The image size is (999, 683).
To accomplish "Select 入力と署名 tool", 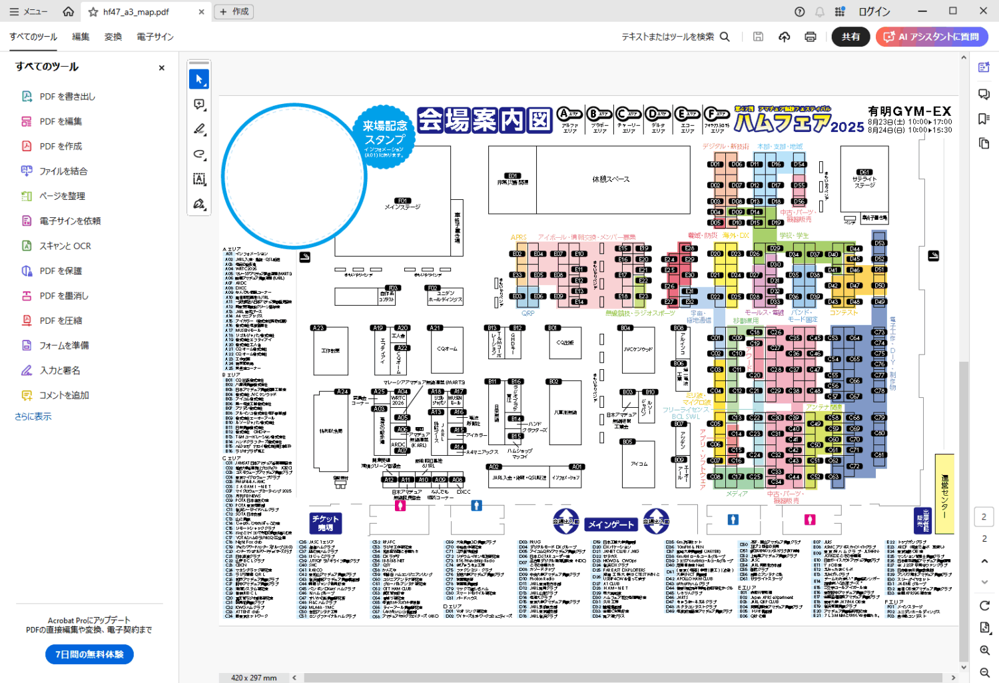I will (x=60, y=370).
